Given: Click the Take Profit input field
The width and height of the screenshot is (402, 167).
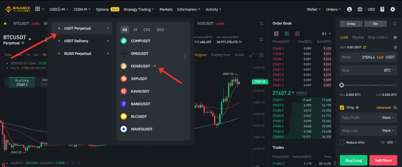Looking at the screenshot, I should click(x=368, y=118).
